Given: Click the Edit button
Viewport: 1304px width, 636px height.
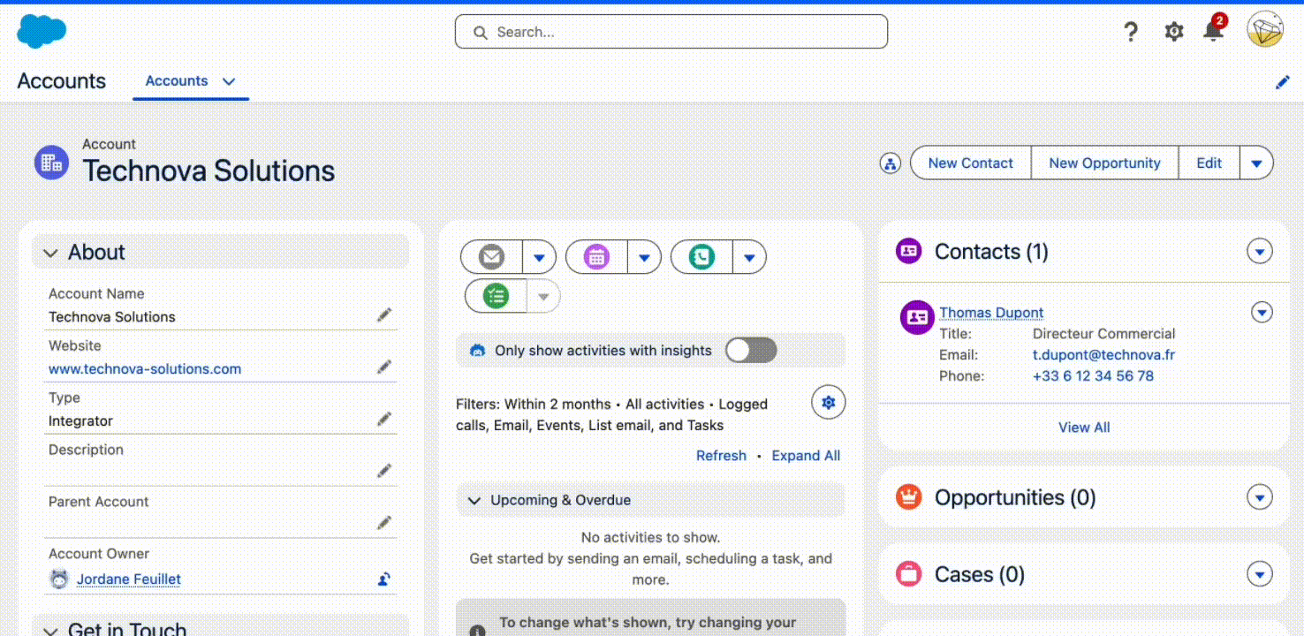Looking at the screenshot, I should 1209,163.
